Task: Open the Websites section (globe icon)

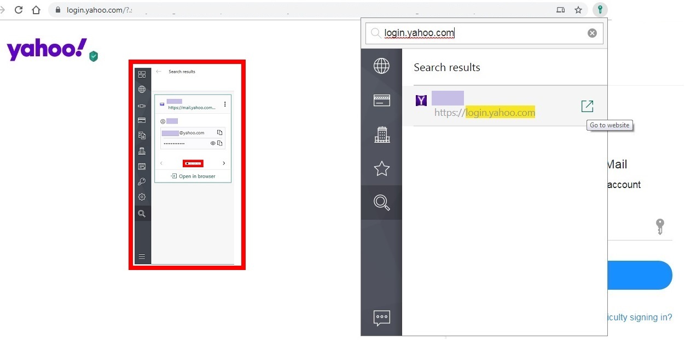Action: [x=381, y=66]
